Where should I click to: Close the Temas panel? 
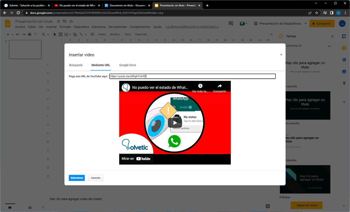[x=332, y=36]
